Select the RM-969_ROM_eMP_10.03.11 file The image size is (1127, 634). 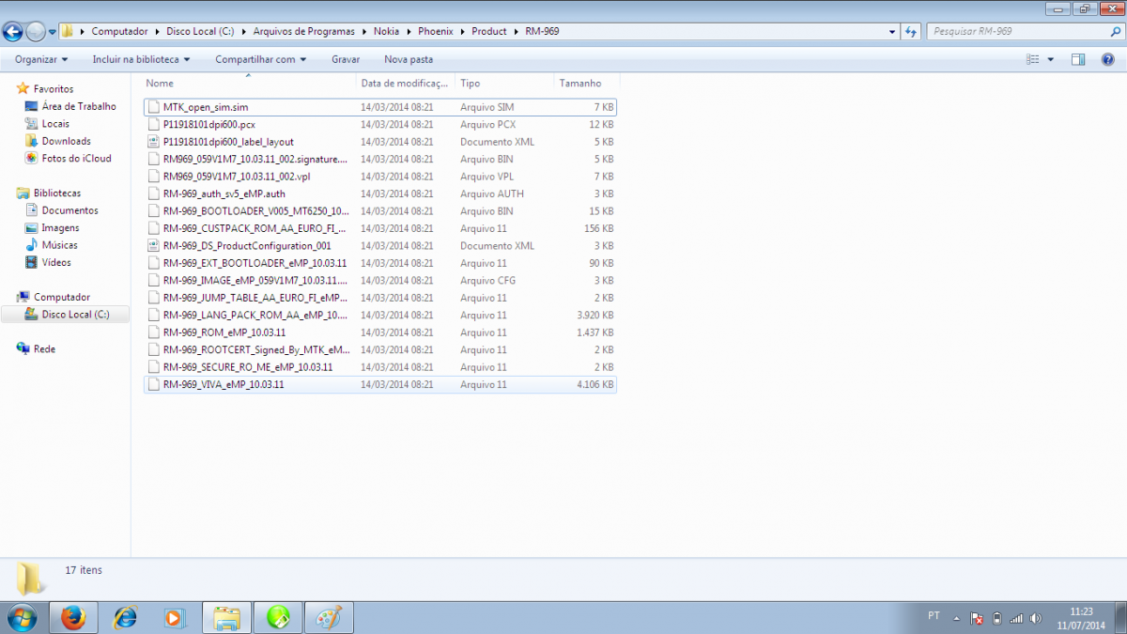(x=380, y=332)
